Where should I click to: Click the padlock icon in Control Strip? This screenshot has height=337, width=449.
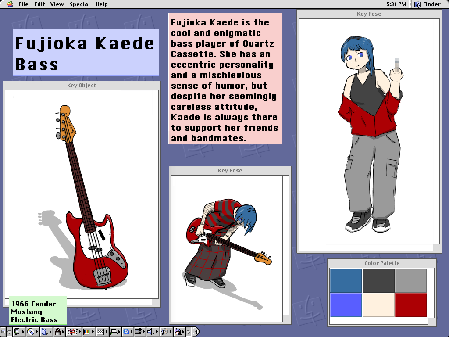coord(57,332)
